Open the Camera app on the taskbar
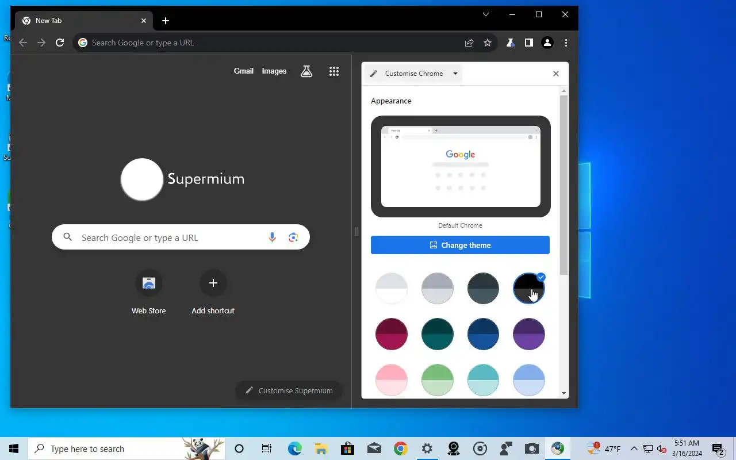This screenshot has height=460, width=736. point(531,448)
